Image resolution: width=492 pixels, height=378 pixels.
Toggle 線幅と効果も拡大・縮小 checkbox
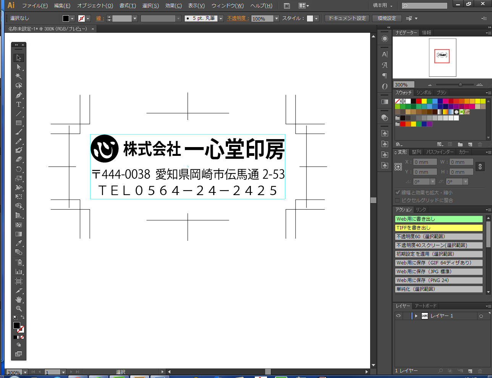(398, 193)
